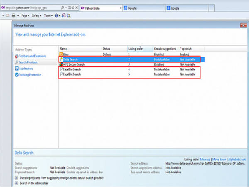Screen dimensions: 249x187
Task: Open Tracking Protection add-on category
Action: coord(29,75)
